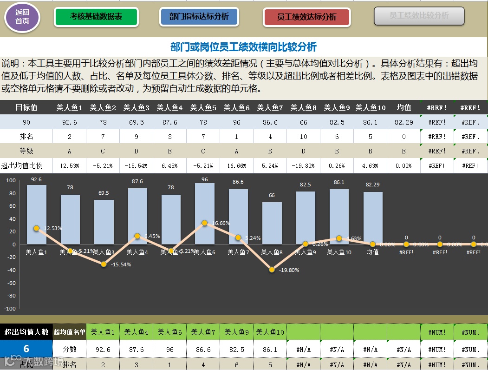Click the 美人鱼1 column header in top table
Screen dimensions: 488x370
(69, 107)
